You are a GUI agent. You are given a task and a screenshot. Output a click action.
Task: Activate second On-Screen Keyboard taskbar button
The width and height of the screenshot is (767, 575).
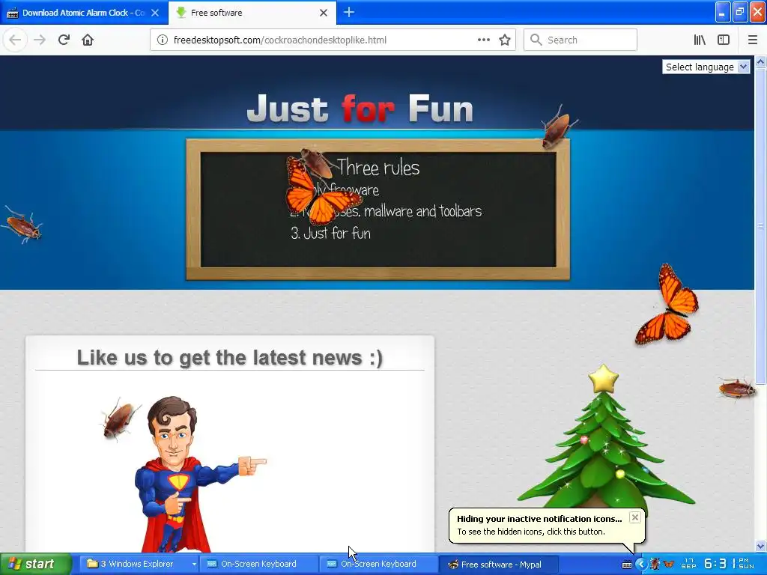tap(378, 564)
